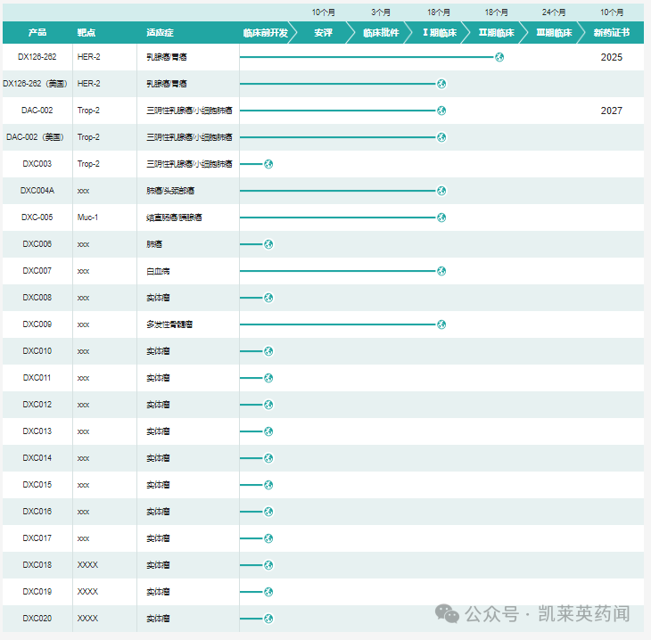The height and width of the screenshot is (640, 651).
Task: Click the WeChat logo in the watermark
Action: [448, 613]
